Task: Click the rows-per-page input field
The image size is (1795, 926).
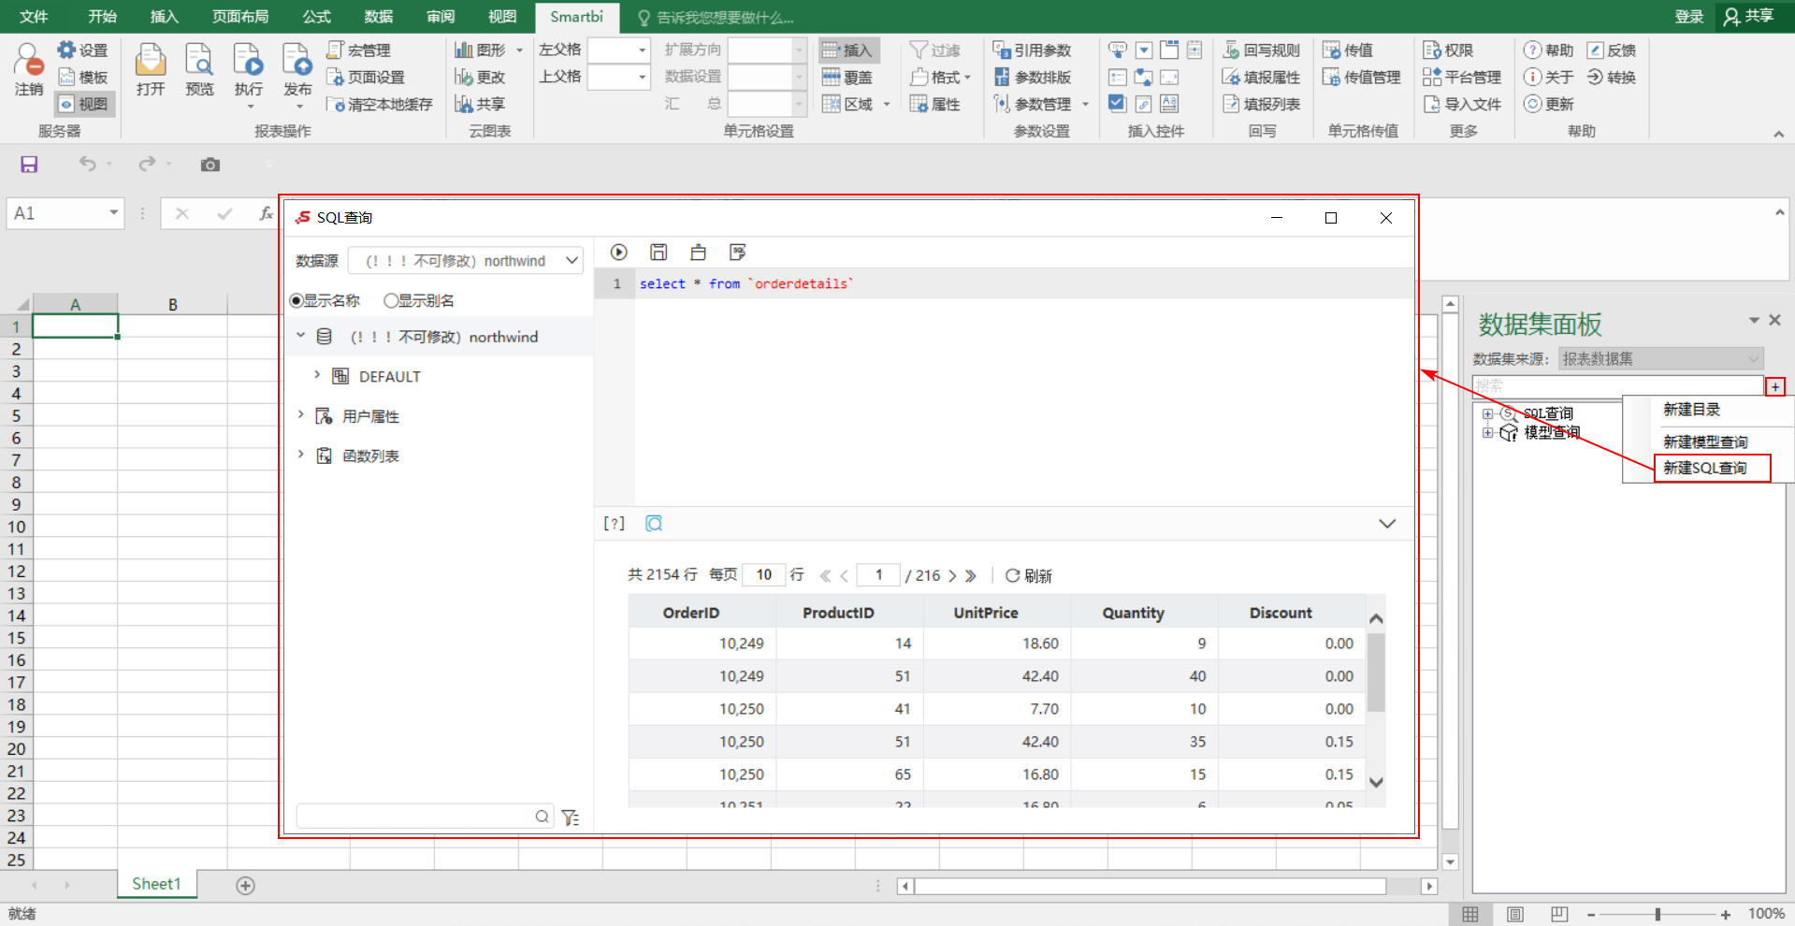Action: click(x=763, y=574)
